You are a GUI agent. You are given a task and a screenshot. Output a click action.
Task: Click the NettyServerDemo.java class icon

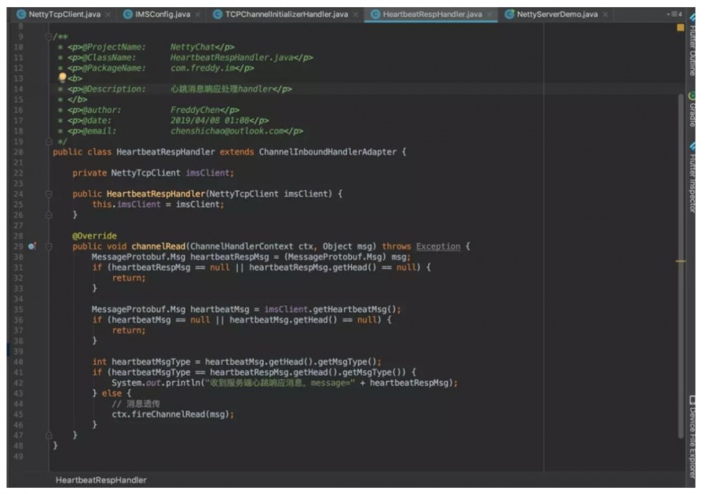pyautogui.click(x=509, y=14)
